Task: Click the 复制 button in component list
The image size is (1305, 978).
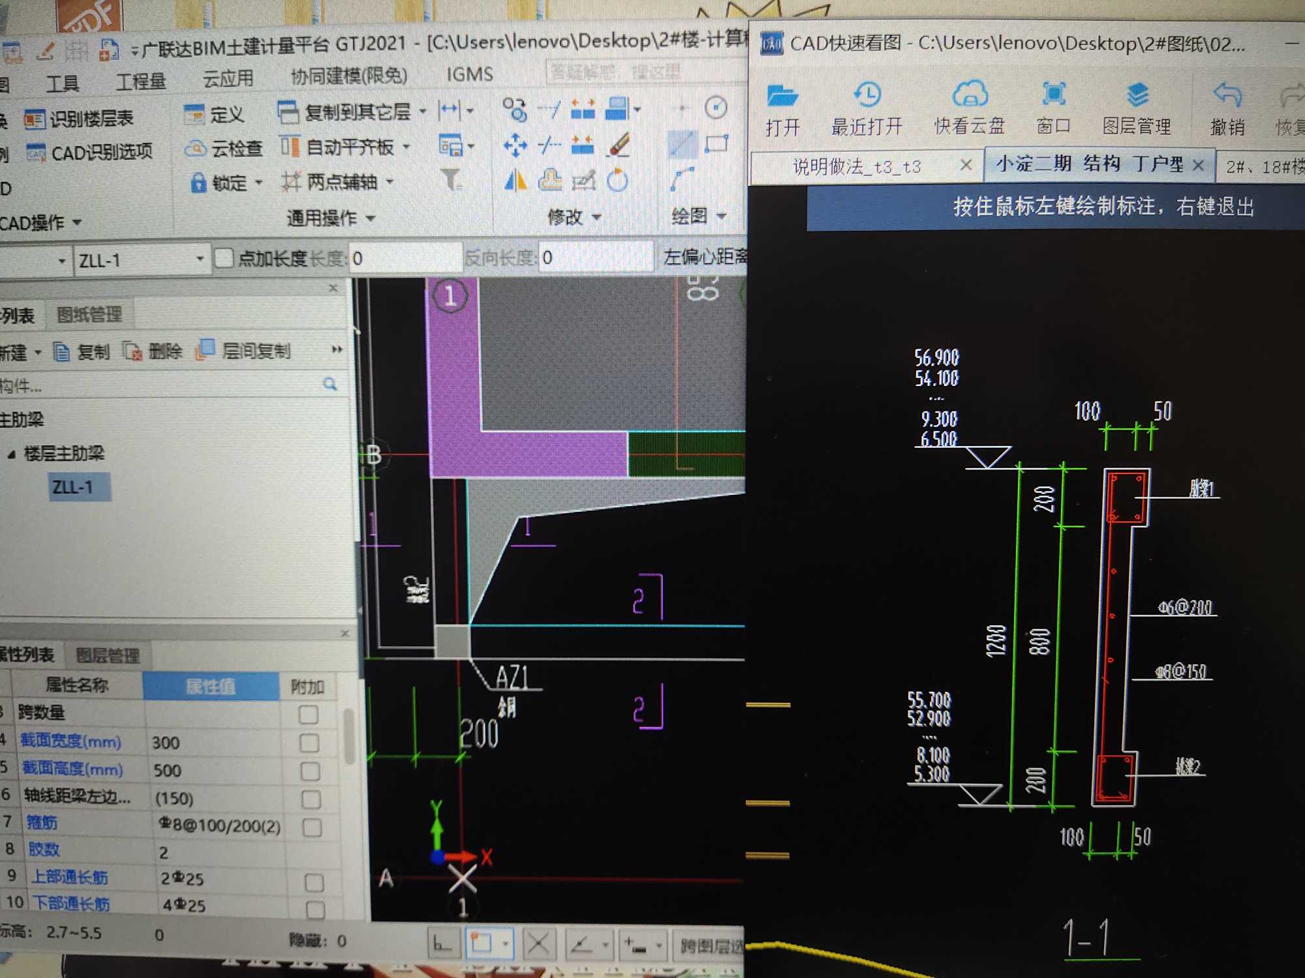Action: [x=82, y=353]
